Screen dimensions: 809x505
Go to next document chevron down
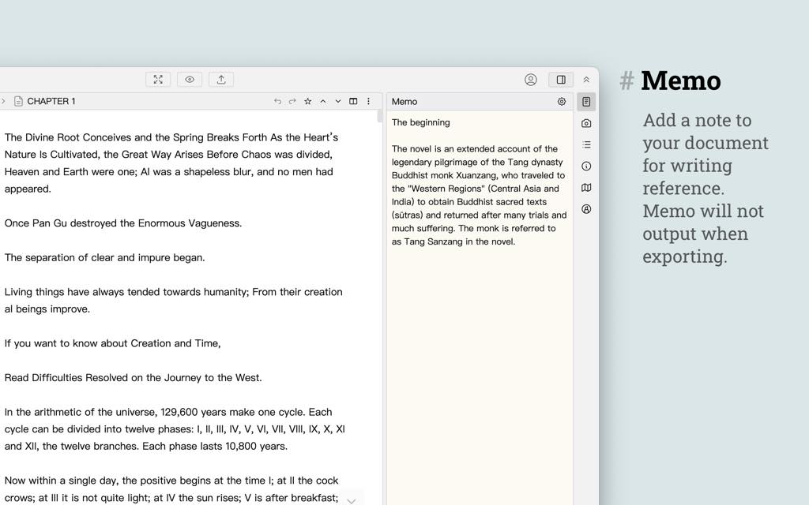338,101
